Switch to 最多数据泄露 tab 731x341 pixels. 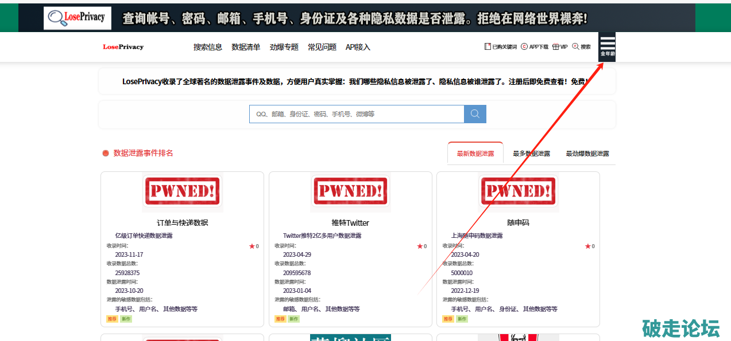click(x=531, y=154)
